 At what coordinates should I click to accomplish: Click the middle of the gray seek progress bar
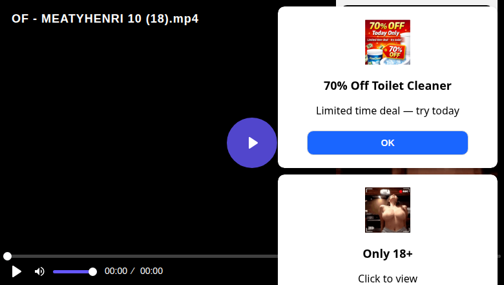click(142, 256)
